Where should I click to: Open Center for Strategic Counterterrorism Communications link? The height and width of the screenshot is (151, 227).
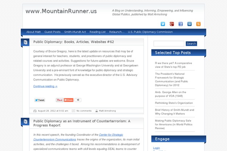pos(78,137)
